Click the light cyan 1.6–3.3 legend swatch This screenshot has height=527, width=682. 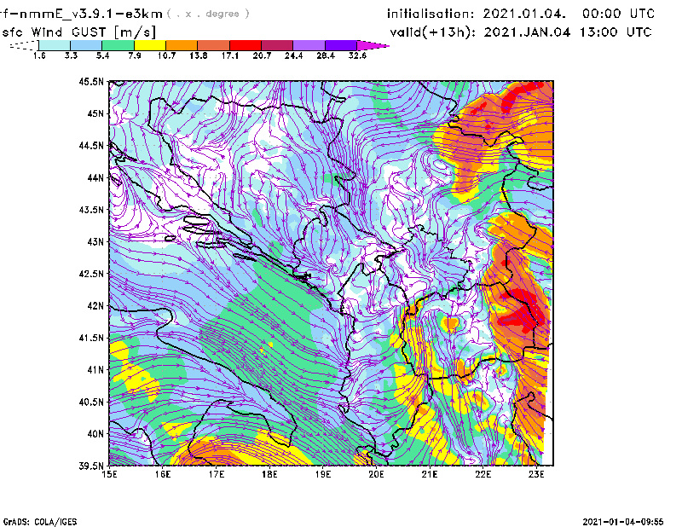[x=55, y=45]
